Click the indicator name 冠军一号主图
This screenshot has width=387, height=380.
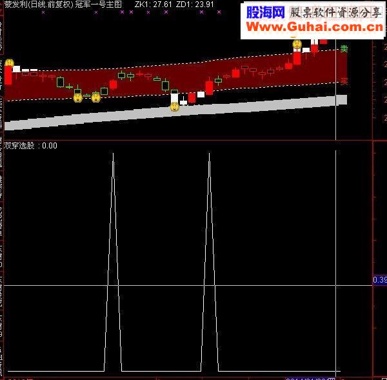[98, 5]
